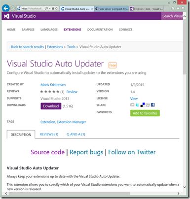Switch to SQL Server Compact browser tab
This screenshot has width=190, height=199.
click(112, 9)
